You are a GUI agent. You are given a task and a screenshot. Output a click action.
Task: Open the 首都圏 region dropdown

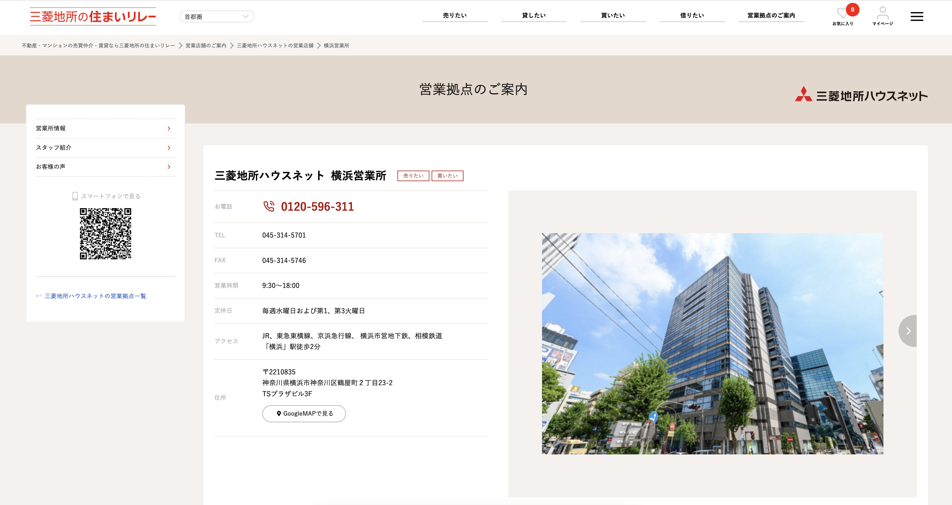217,16
